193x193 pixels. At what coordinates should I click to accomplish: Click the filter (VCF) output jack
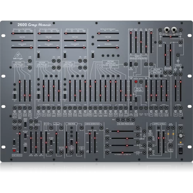pos(125,64)
